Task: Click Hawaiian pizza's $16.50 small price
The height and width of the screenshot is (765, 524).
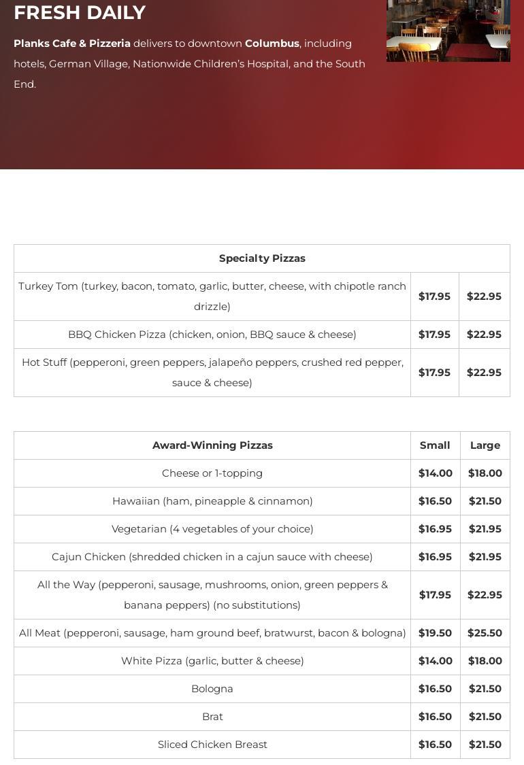Action: [435, 501]
